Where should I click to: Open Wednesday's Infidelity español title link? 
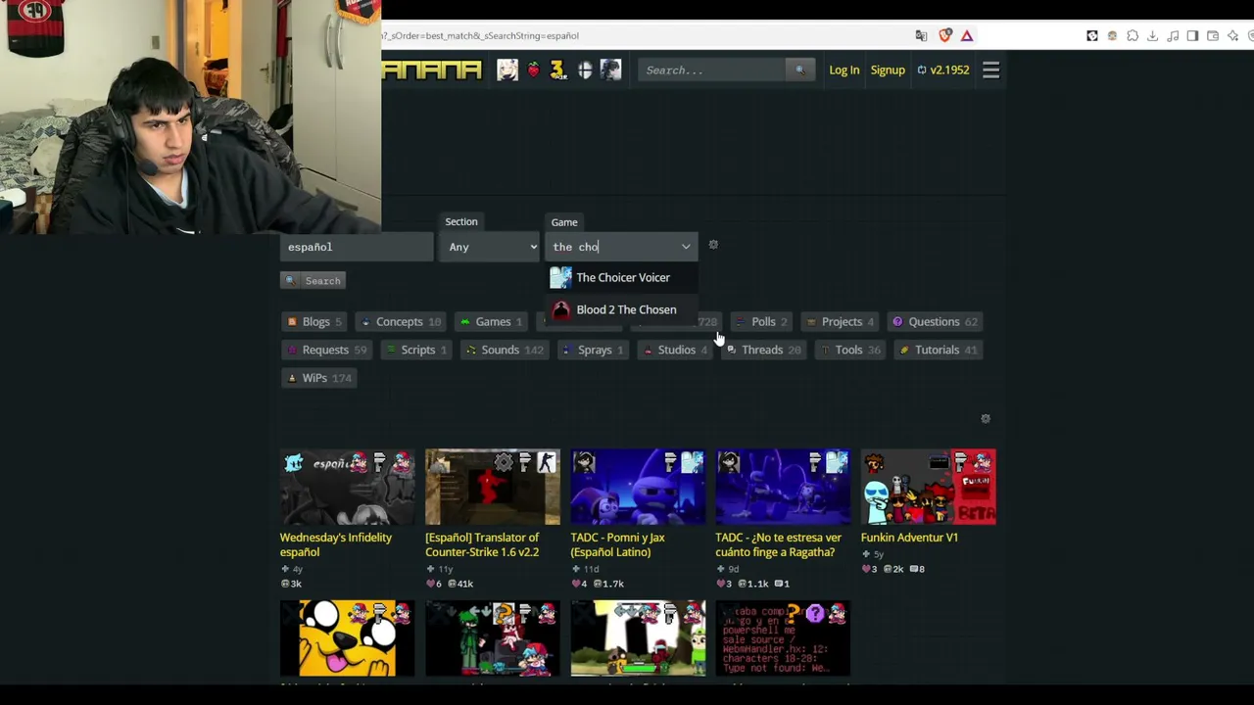335,545
